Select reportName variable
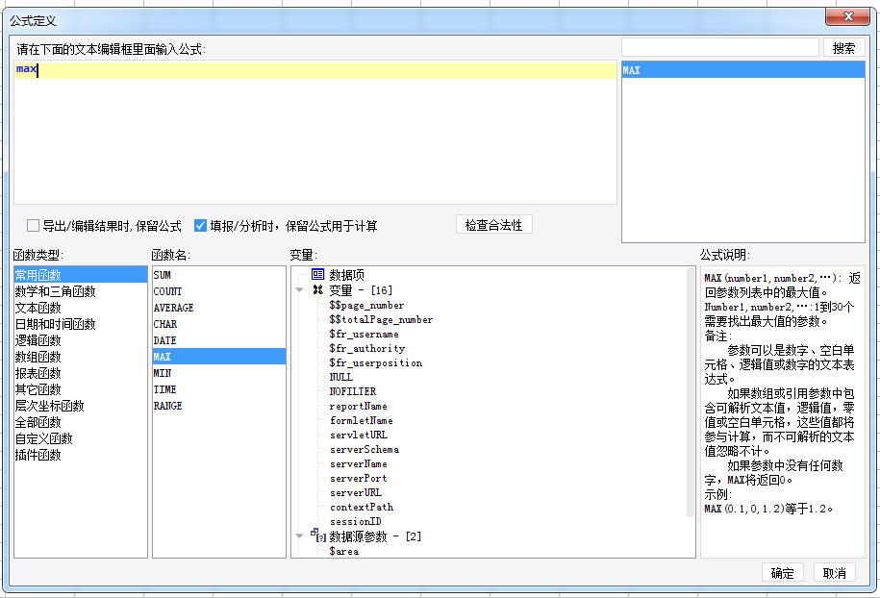 tap(358, 406)
